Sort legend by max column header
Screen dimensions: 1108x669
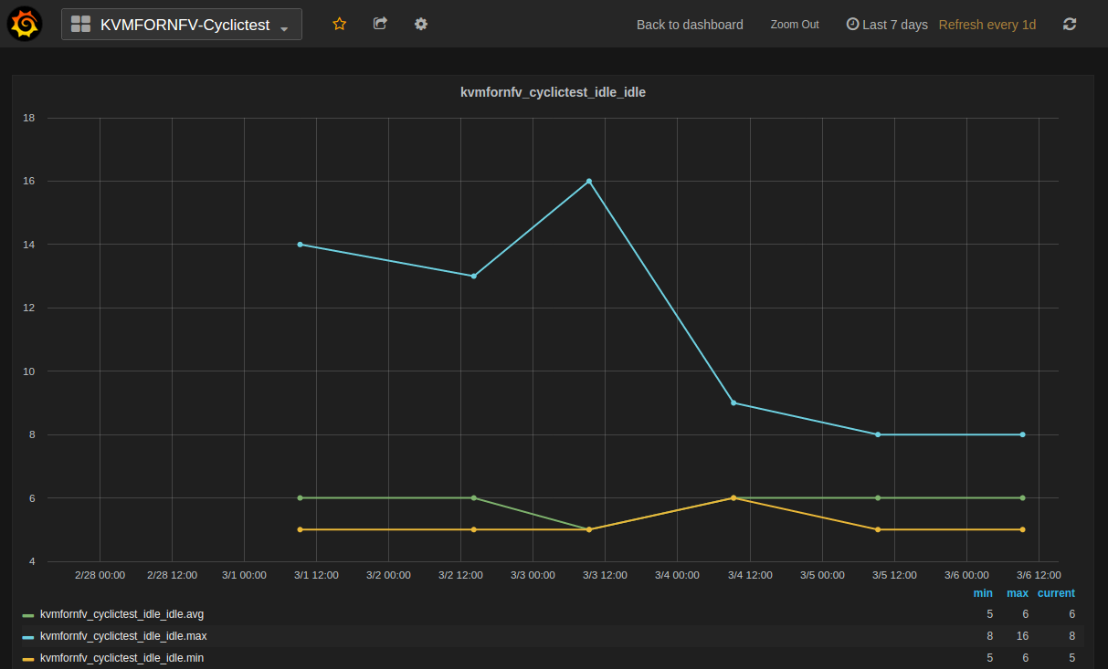(1017, 593)
